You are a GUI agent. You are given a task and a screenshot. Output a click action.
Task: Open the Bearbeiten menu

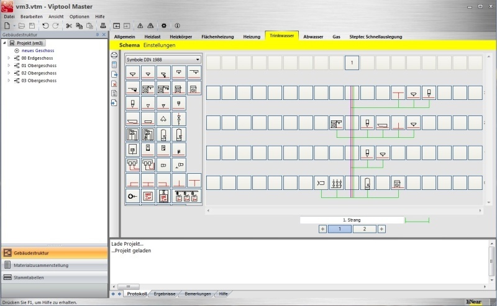coord(32,17)
